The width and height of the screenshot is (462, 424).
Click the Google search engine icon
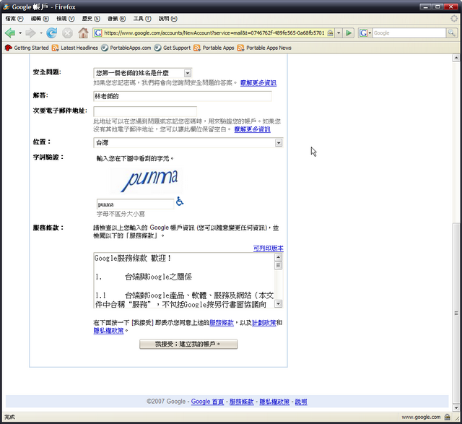tap(364, 33)
